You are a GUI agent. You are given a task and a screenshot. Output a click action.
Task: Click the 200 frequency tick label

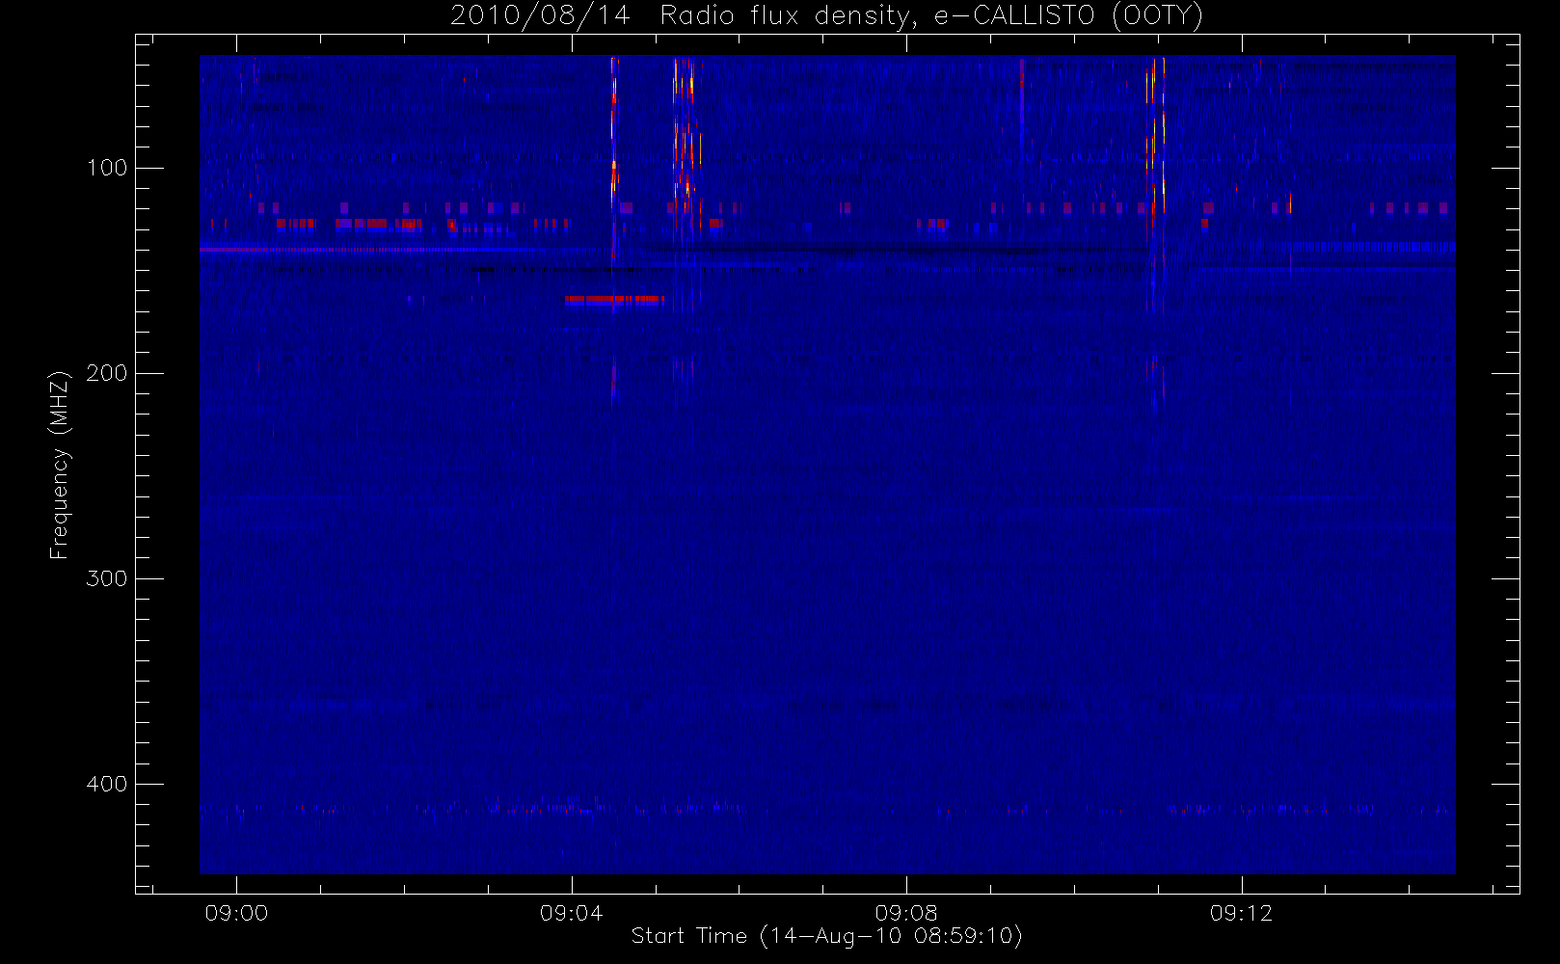107,373
